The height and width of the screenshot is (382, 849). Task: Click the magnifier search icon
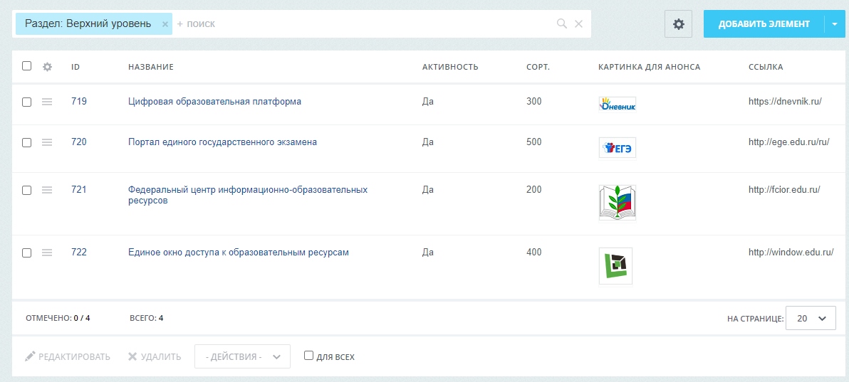tap(562, 23)
